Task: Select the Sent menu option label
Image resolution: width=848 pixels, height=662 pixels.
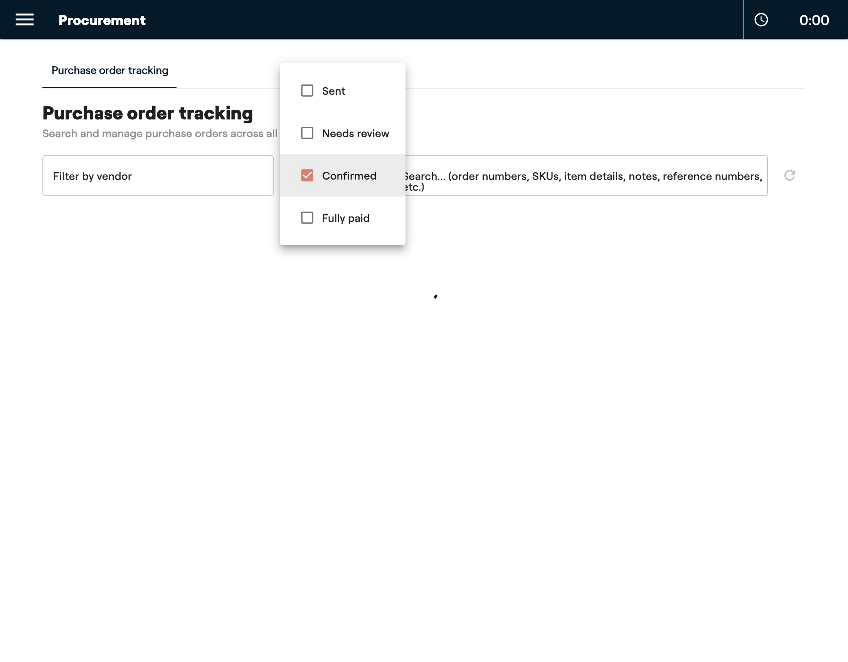Action: (x=333, y=91)
